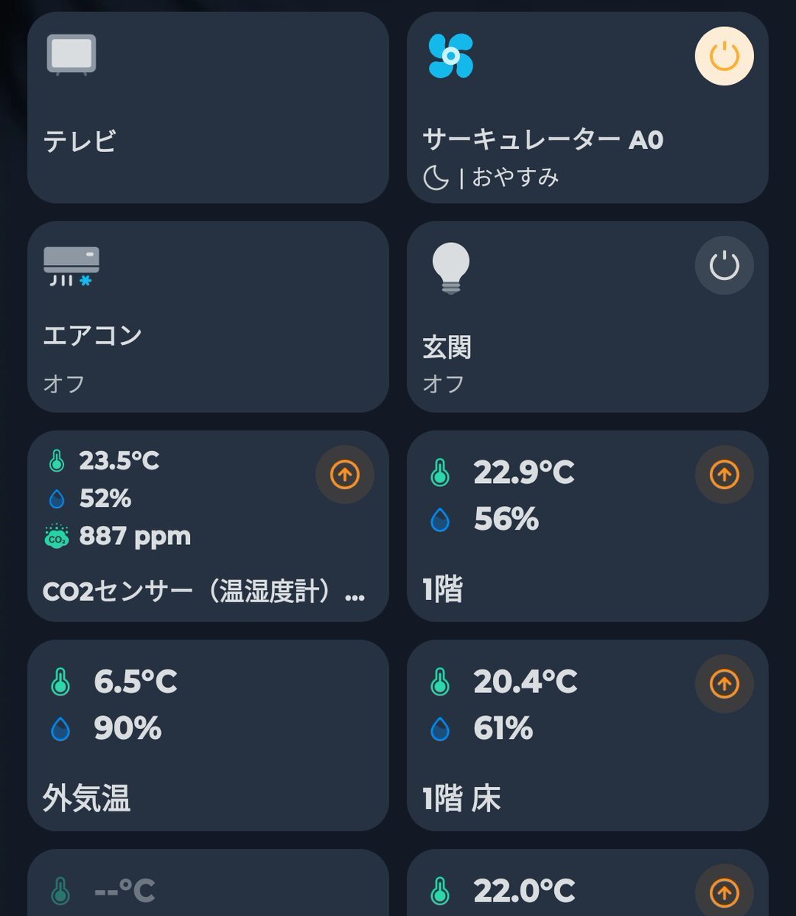The height and width of the screenshot is (916, 796).
Task: Click the TV icon on テレビ card
Action: (x=72, y=55)
